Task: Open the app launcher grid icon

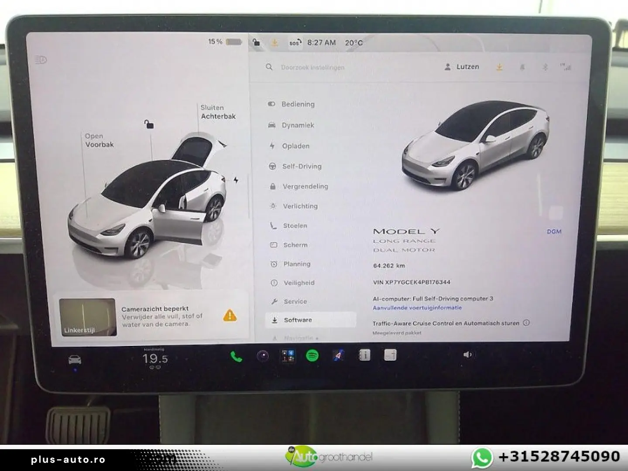Action: click(288, 356)
